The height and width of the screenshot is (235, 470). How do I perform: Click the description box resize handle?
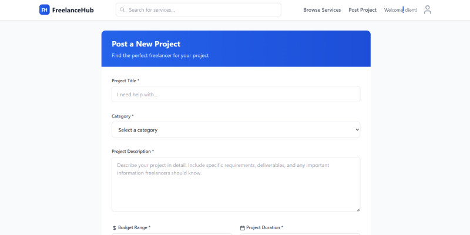(x=358, y=209)
